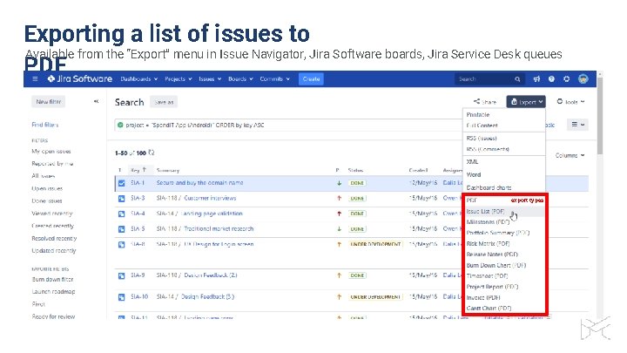Viewport: 627px width, 353px height.
Task: Open the Projects dropdown
Action: (179, 78)
